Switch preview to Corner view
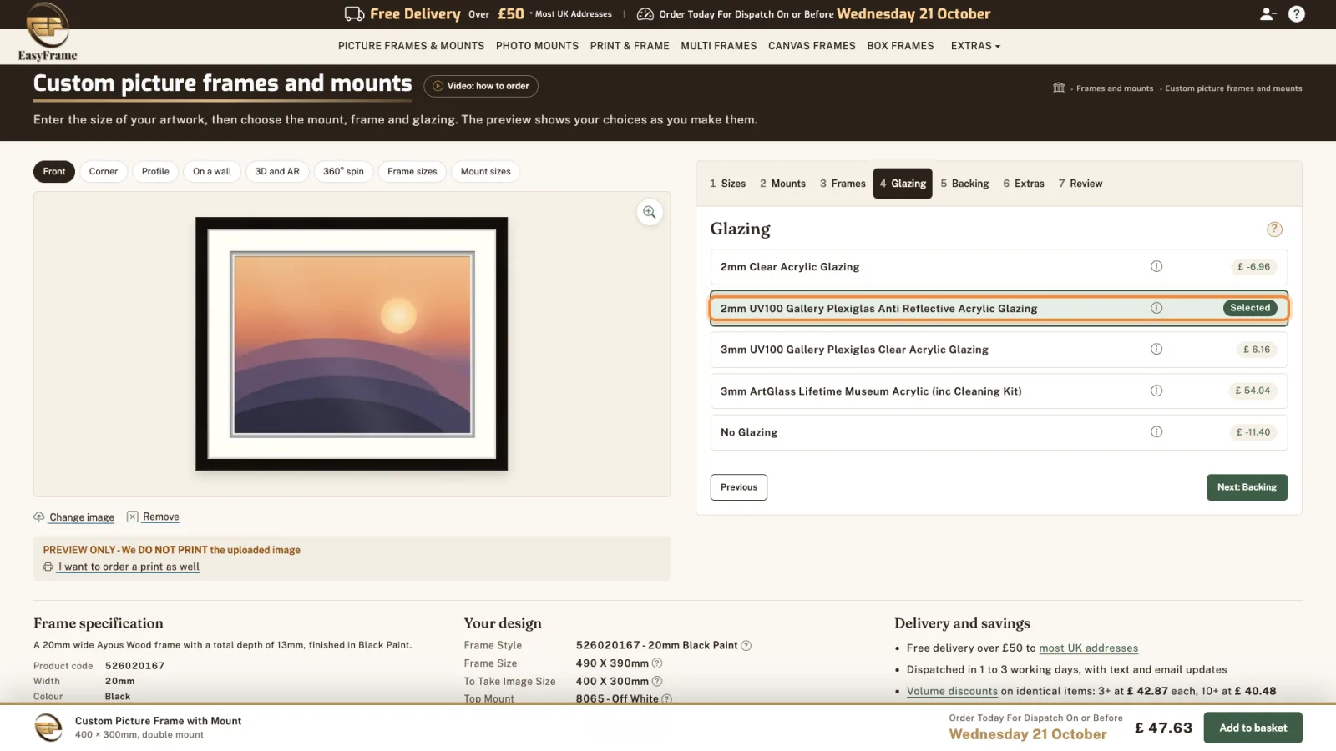Screen dimensions: 1336x751 (x=104, y=172)
